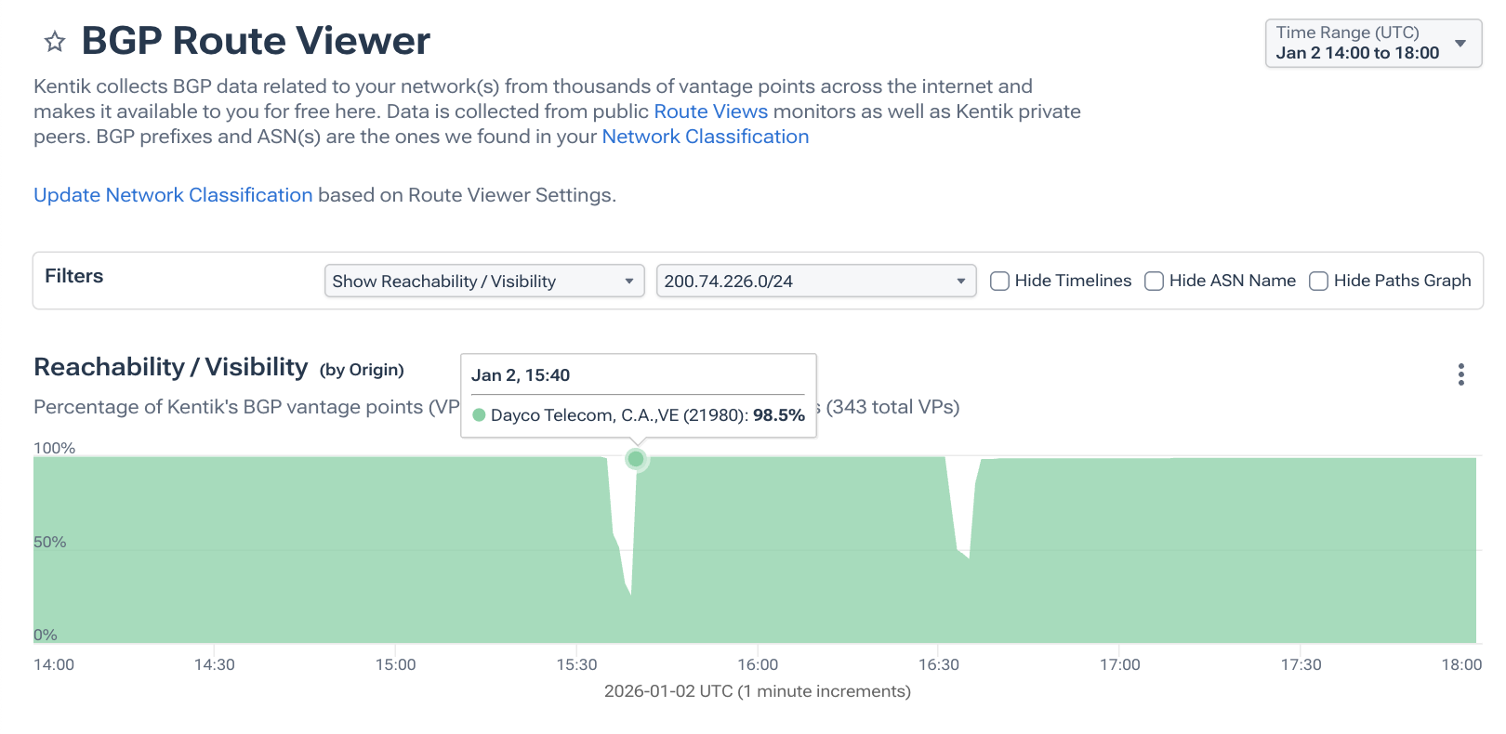
Task: Click the green legend dot for Dayco Telecom
Action: point(480,415)
